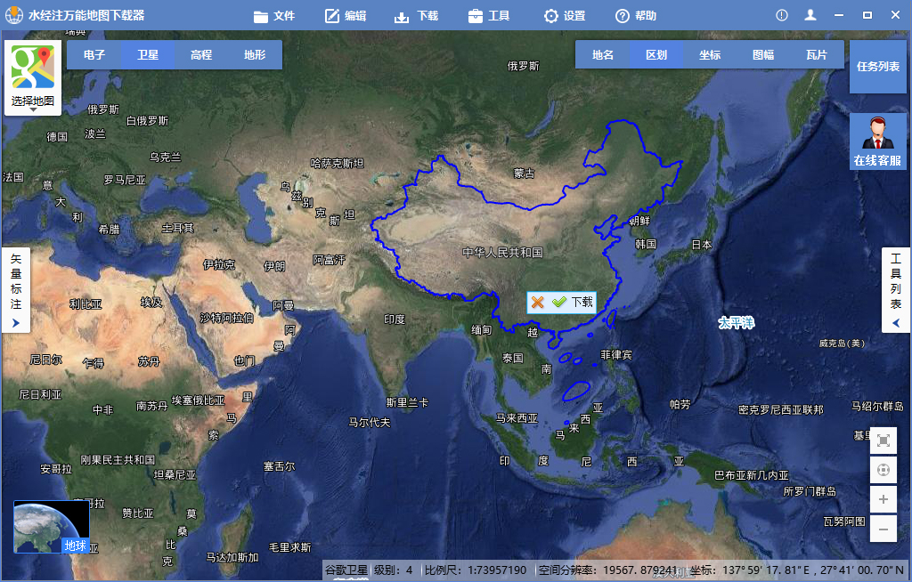Open the 在线客服 customer service panel

[877, 142]
